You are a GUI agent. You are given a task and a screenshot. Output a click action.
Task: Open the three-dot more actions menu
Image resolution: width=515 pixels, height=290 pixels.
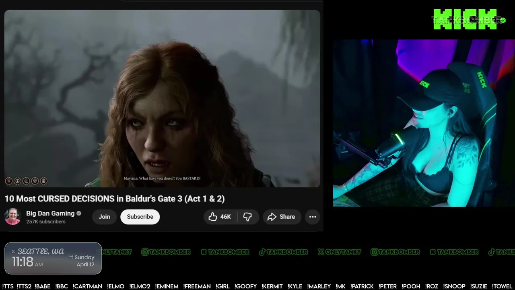point(313,217)
